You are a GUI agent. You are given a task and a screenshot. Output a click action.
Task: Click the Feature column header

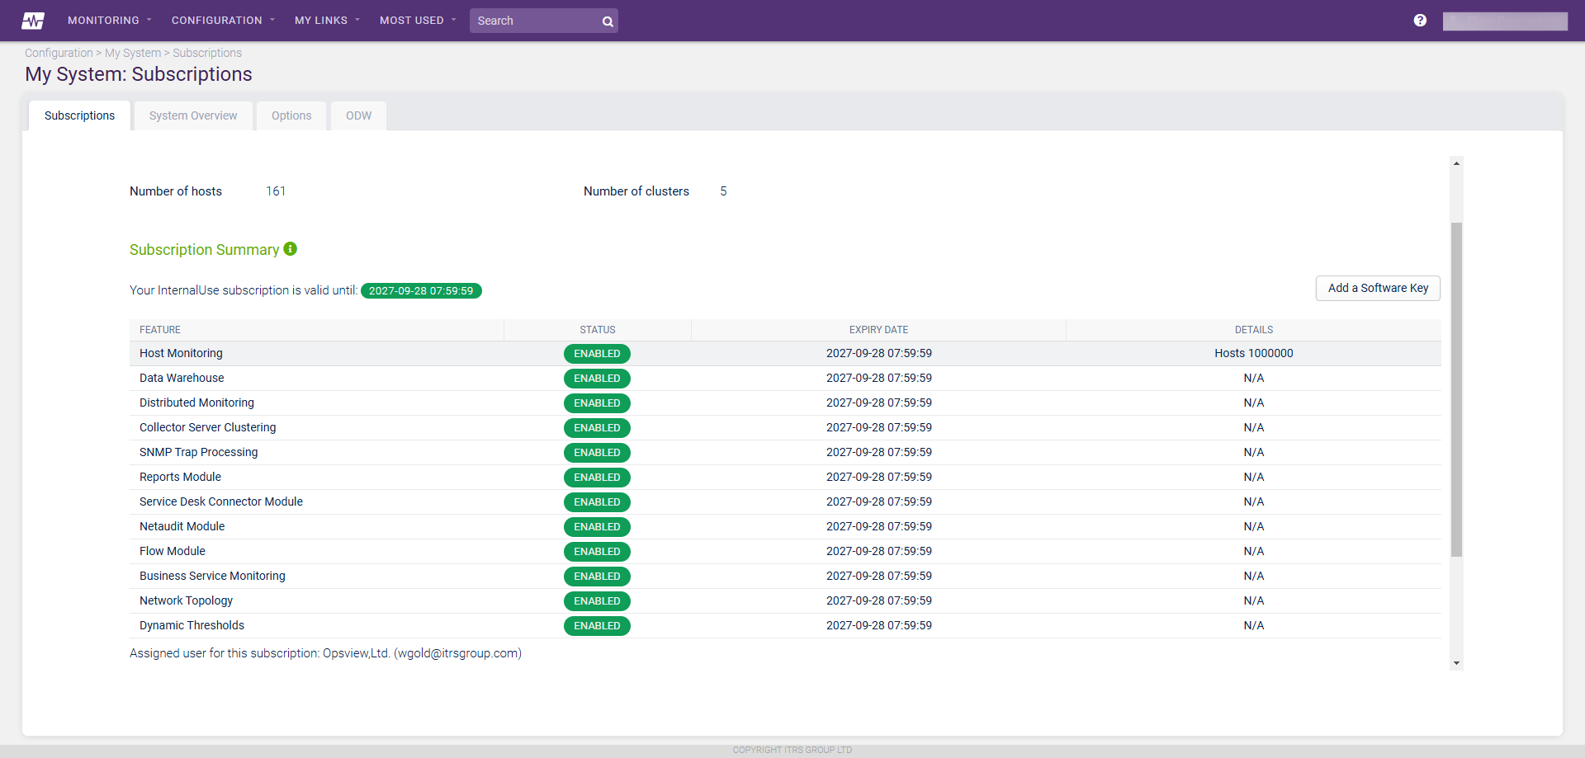click(160, 330)
